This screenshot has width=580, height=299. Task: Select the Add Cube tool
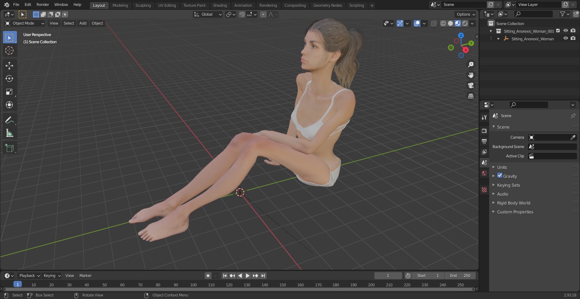tap(9, 148)
